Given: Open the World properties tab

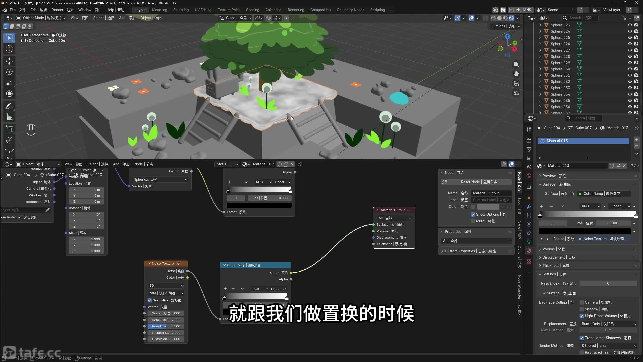Looking at the screenshot, I should [529, 176].
